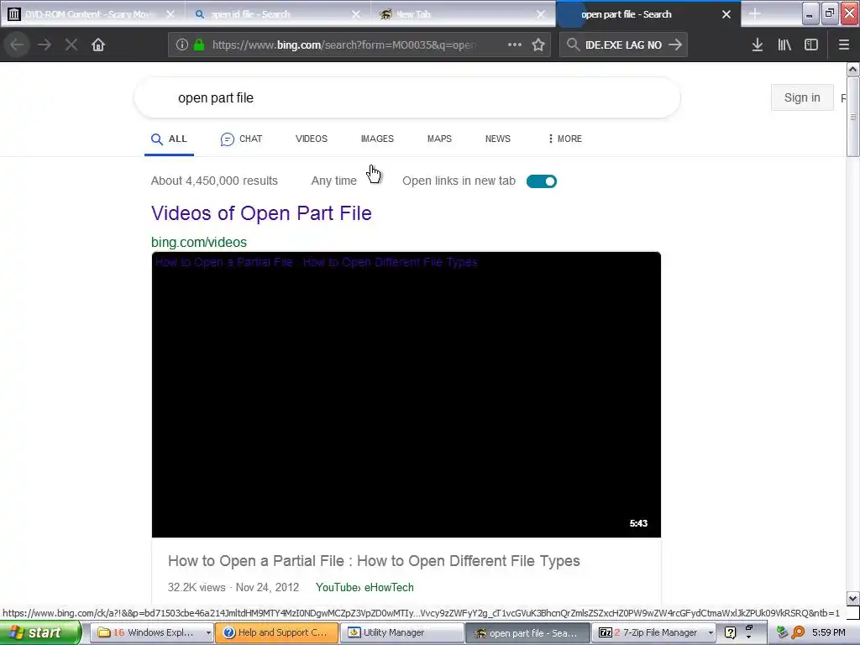
Task: Show site information icon in address bar
Action: [x=181, y=45]
